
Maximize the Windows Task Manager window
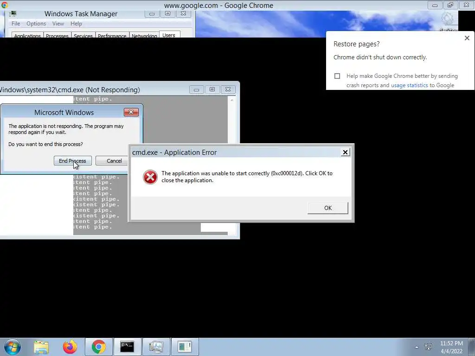(x=167, y=13)
